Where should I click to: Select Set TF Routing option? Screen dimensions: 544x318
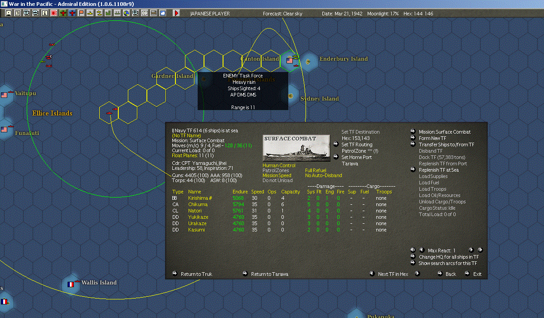click(x=357, y=145)
